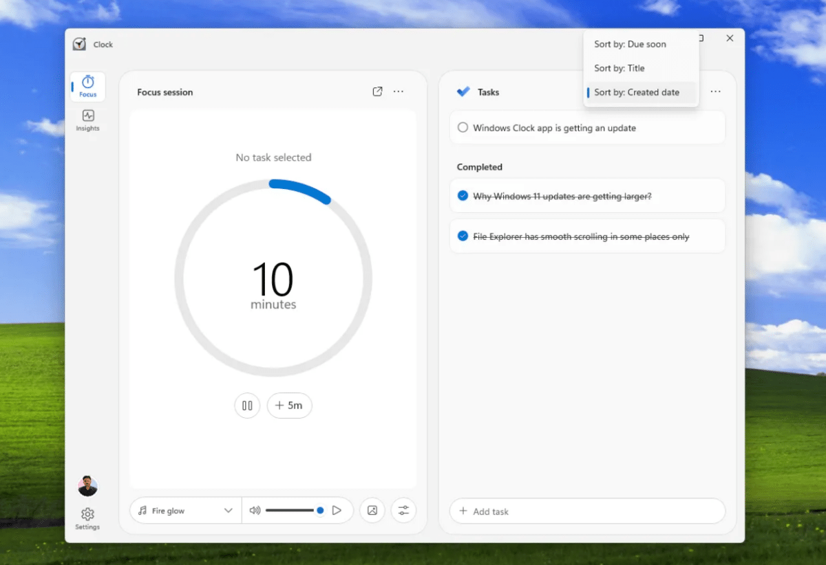Click the music note icon beside Fire glow
The image size is (826, 565).
pos(142,511)
